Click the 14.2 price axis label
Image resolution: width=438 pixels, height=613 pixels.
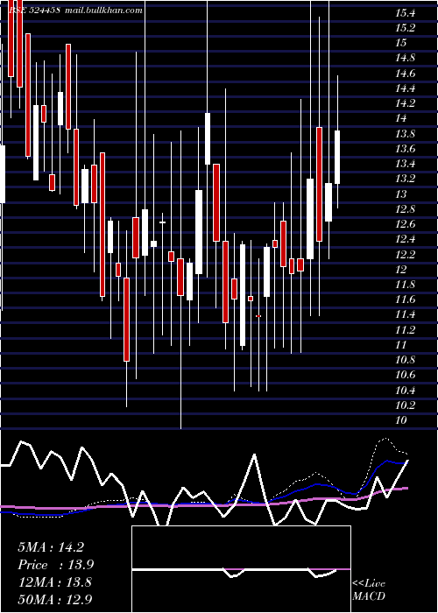coord(405,103)
